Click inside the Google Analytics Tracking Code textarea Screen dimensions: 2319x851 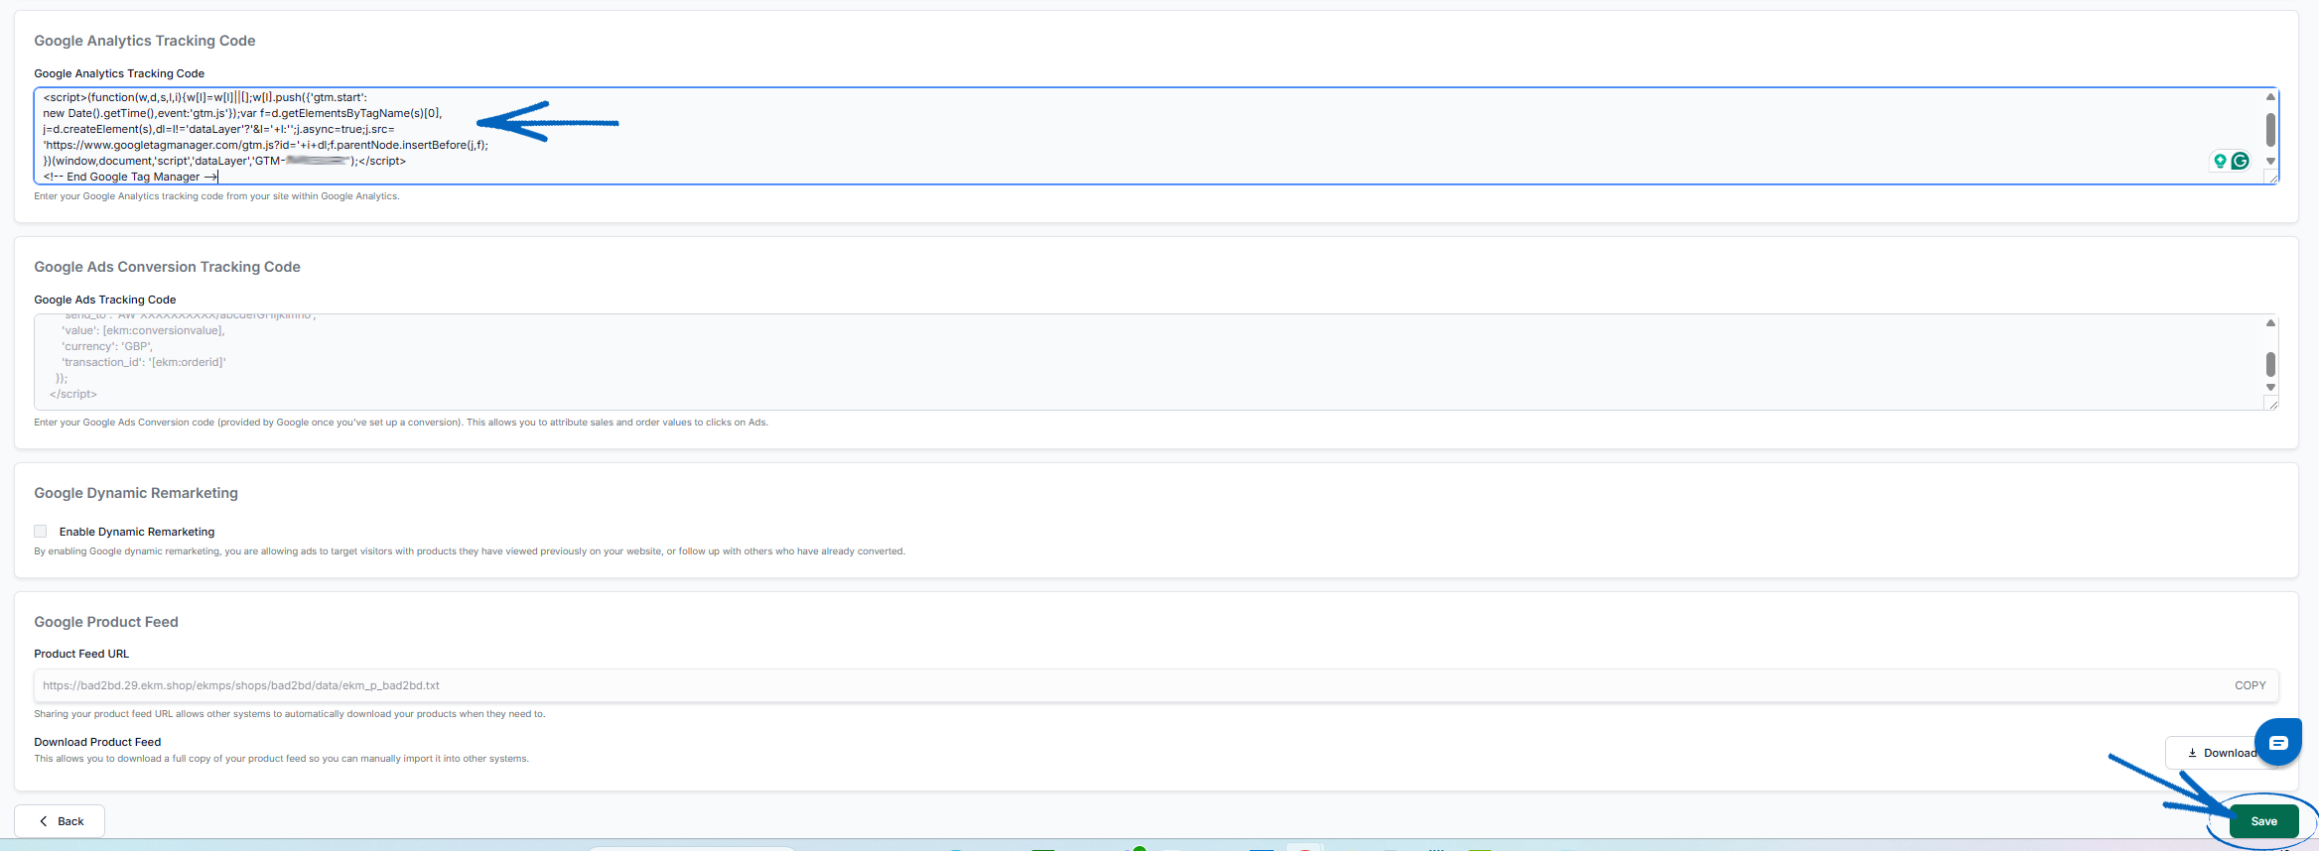click(x=1157, y=136)
